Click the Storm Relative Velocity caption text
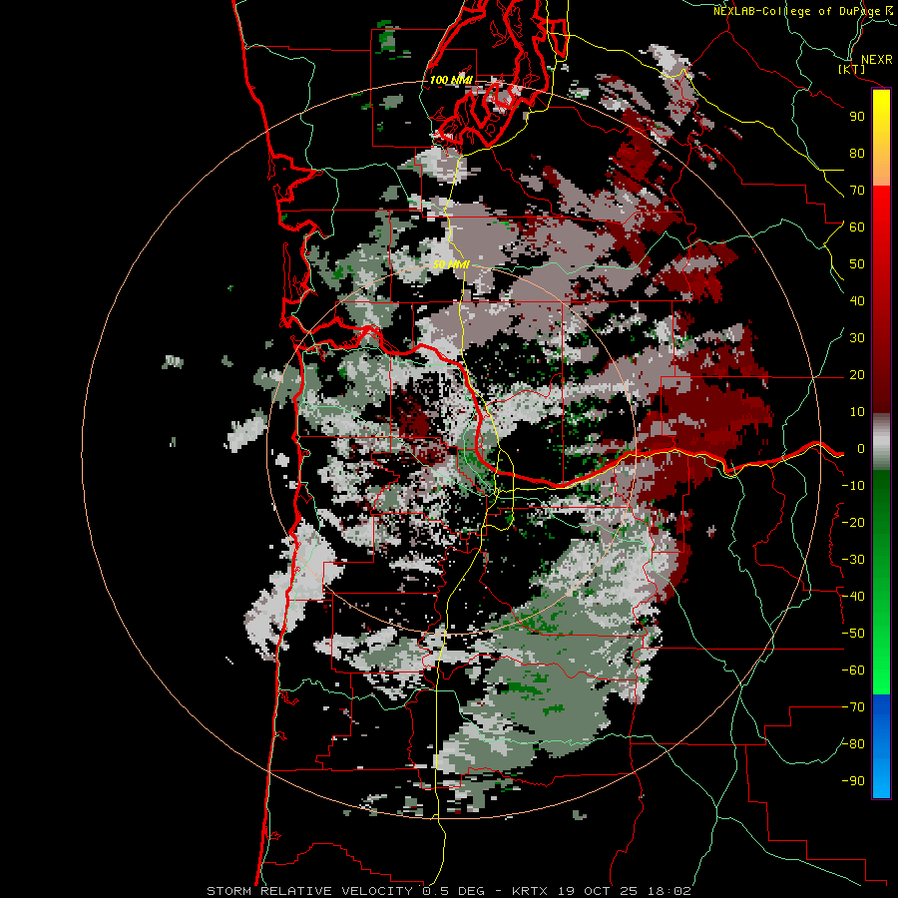The image size is (898, 898). tap(449, 891)
